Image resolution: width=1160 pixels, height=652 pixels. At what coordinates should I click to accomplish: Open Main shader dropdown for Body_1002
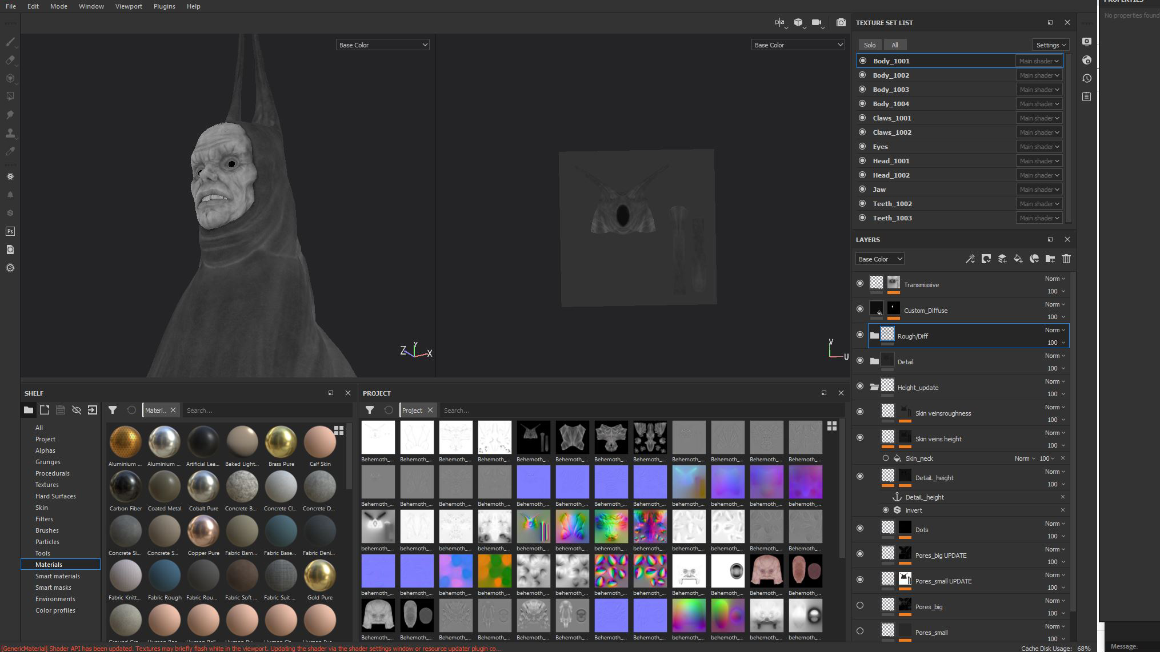(x=1039, y=75)
